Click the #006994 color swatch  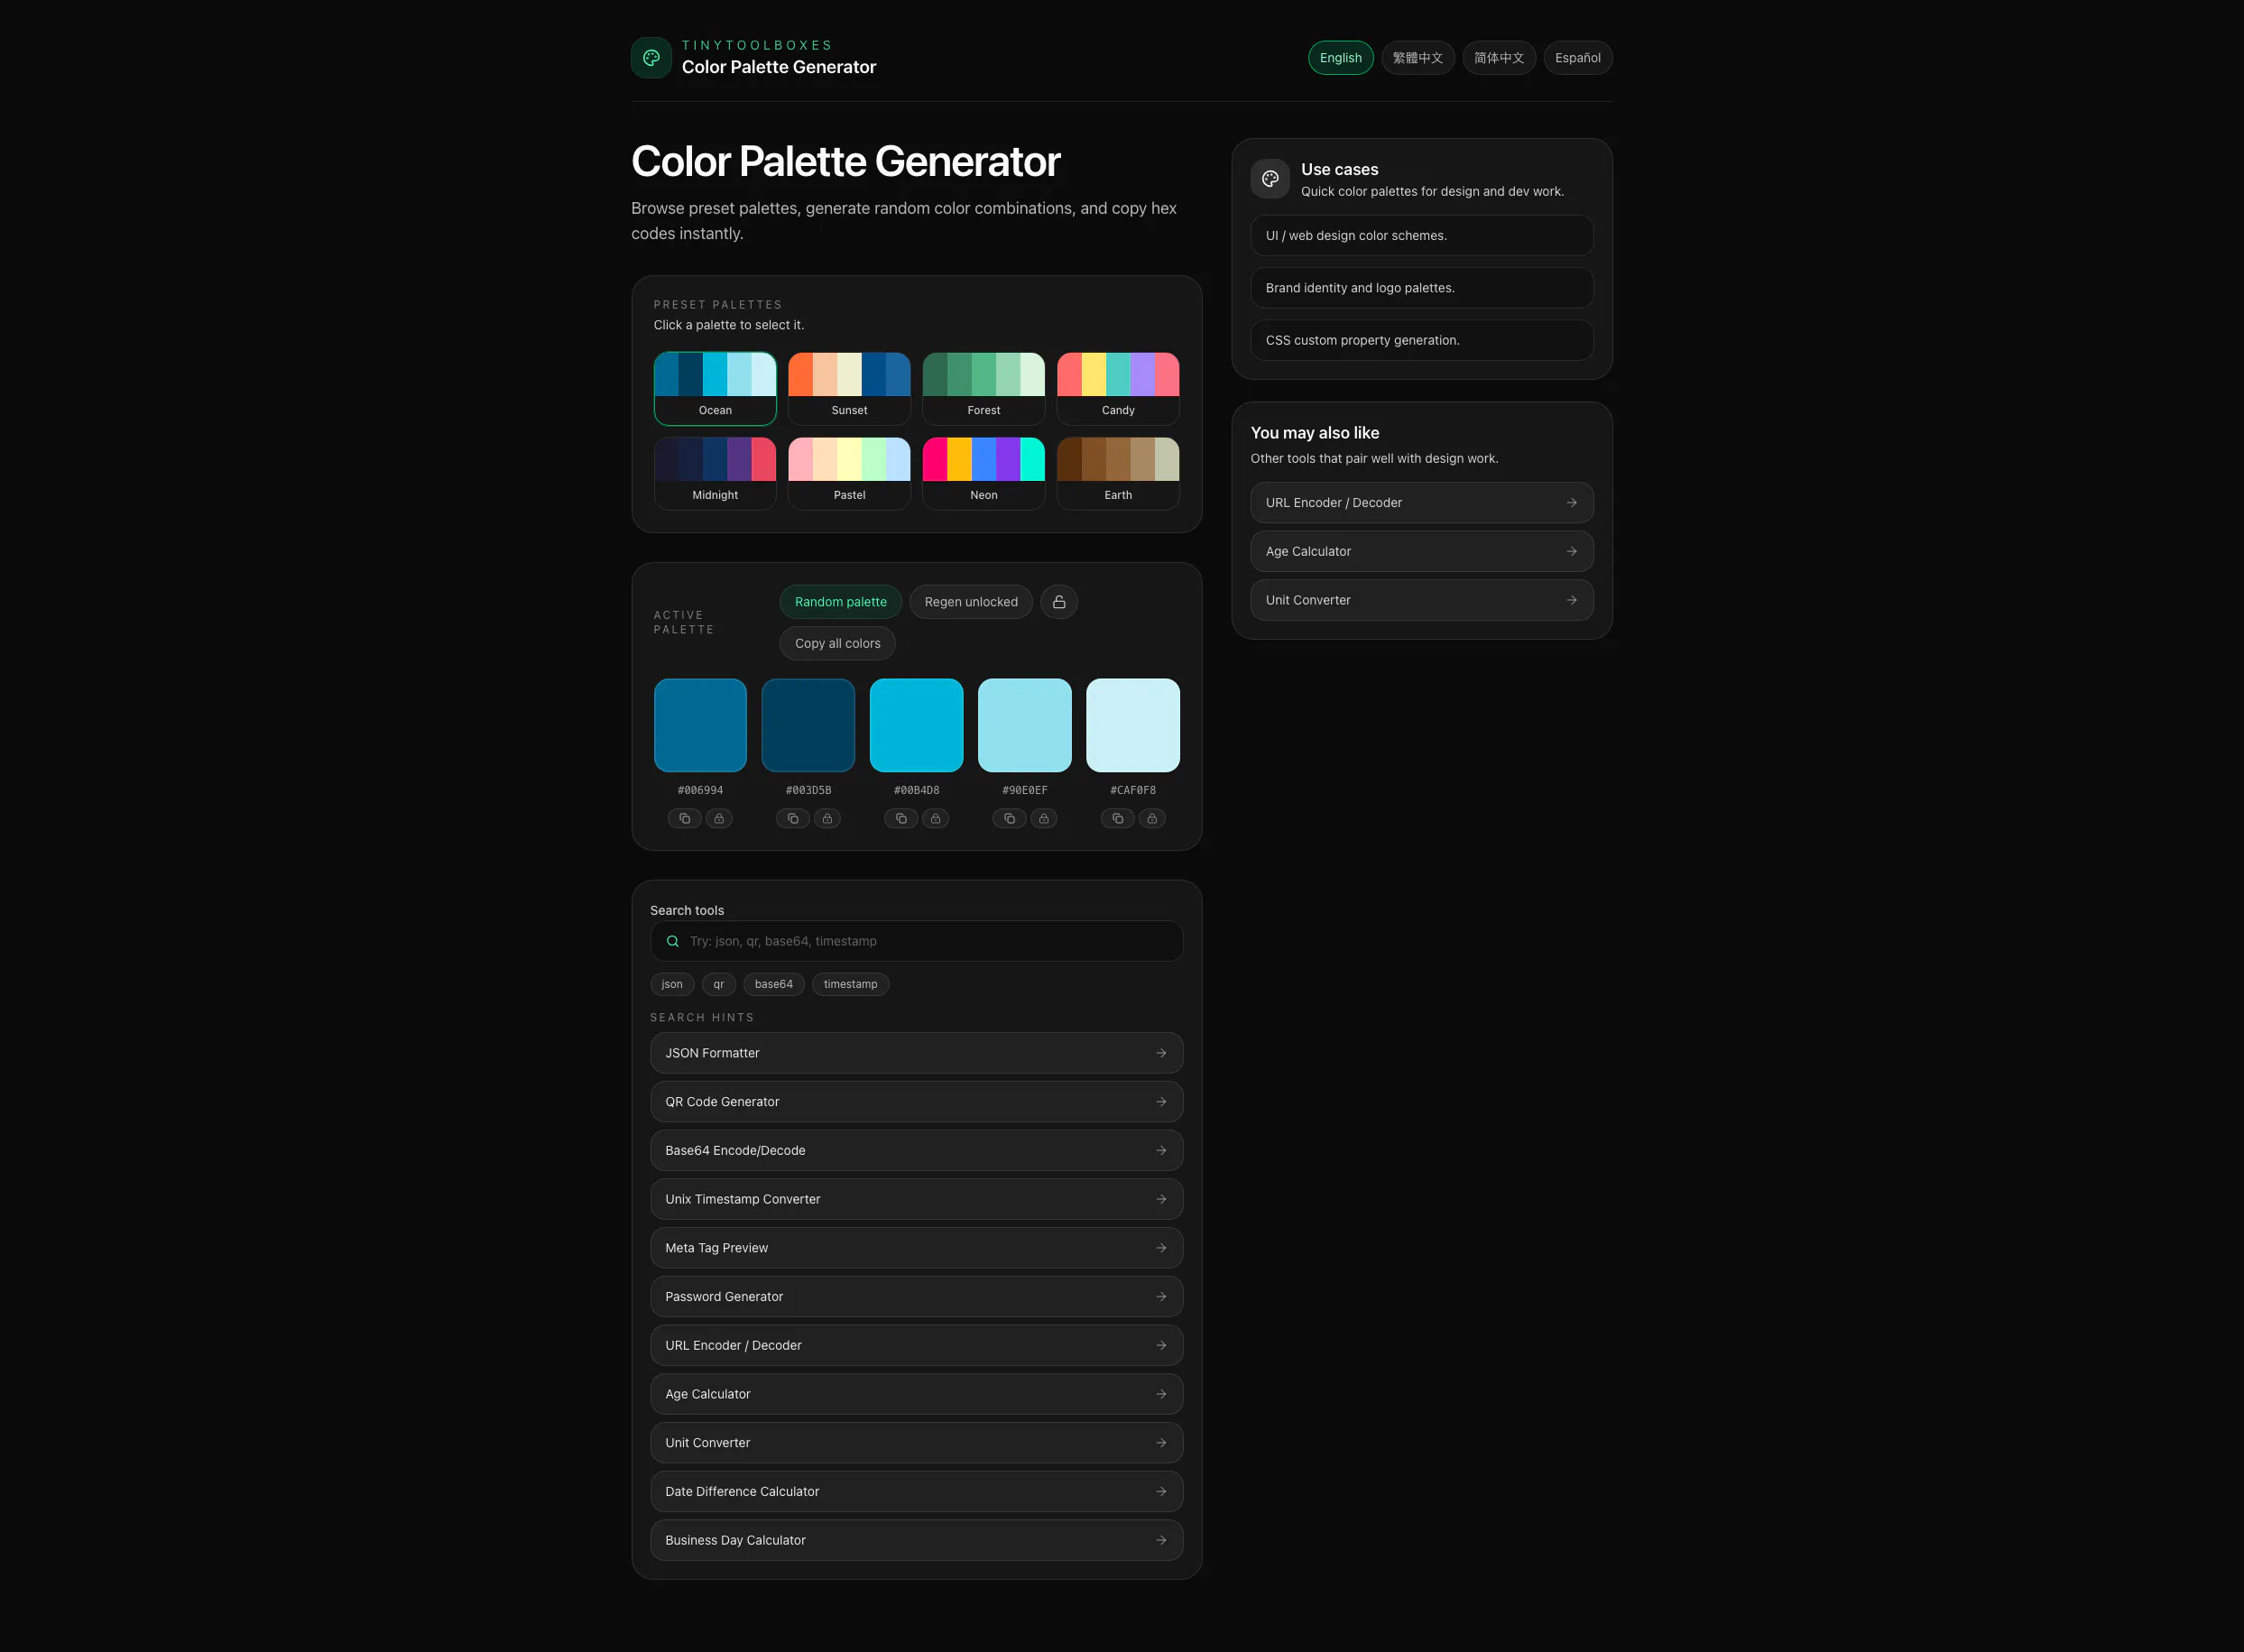700,726
